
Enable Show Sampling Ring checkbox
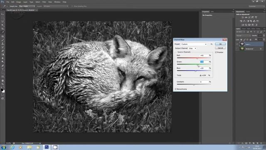point(72,6)
